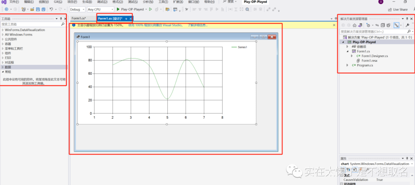Start debugging with green Play-OP-Played button
Image resolution: width=415 pixels, height=185 pixels.
pos(130,9)
